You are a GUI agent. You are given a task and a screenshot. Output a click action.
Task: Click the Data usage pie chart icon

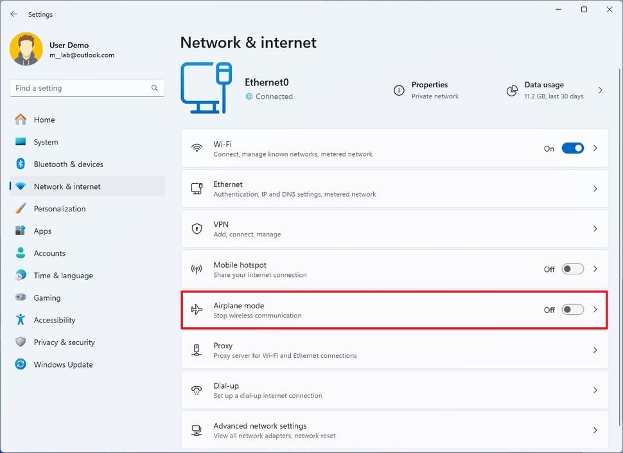(512, 91)
